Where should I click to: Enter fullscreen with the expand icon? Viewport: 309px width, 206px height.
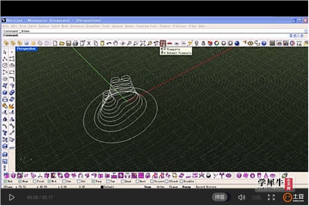click(x=271, y=197)
